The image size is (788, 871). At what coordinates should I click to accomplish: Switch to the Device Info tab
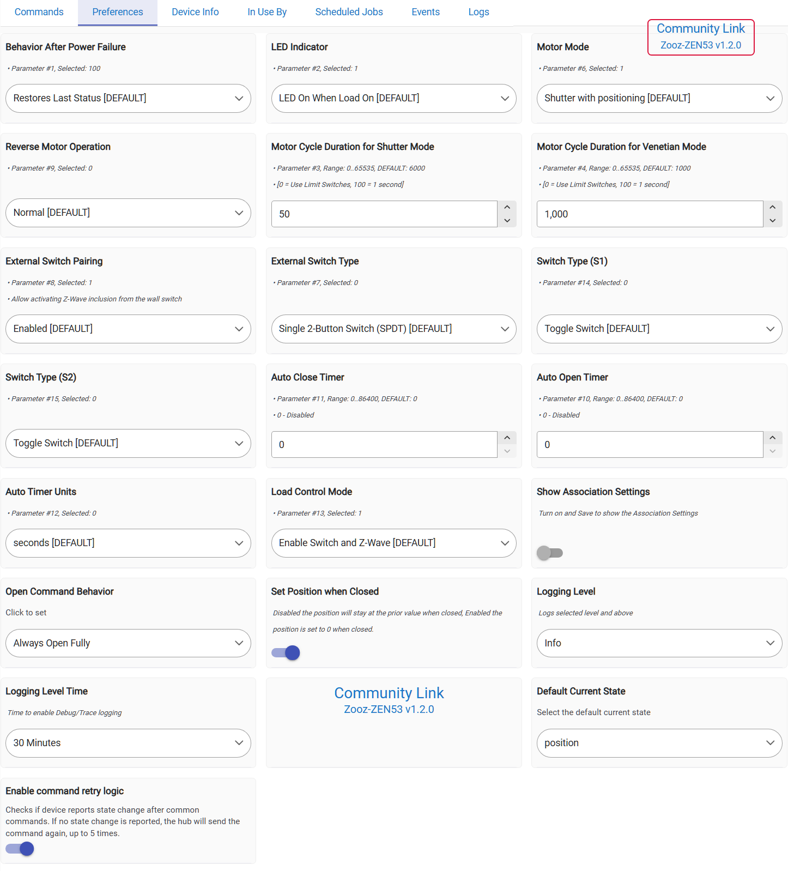(195, 12)
